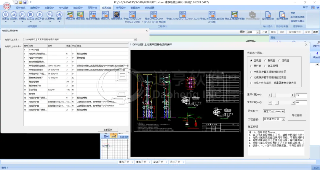This screenshot has width=320, height=170.
Task: Select the 深圳院 drawing style icon
Action: point(14,15)
